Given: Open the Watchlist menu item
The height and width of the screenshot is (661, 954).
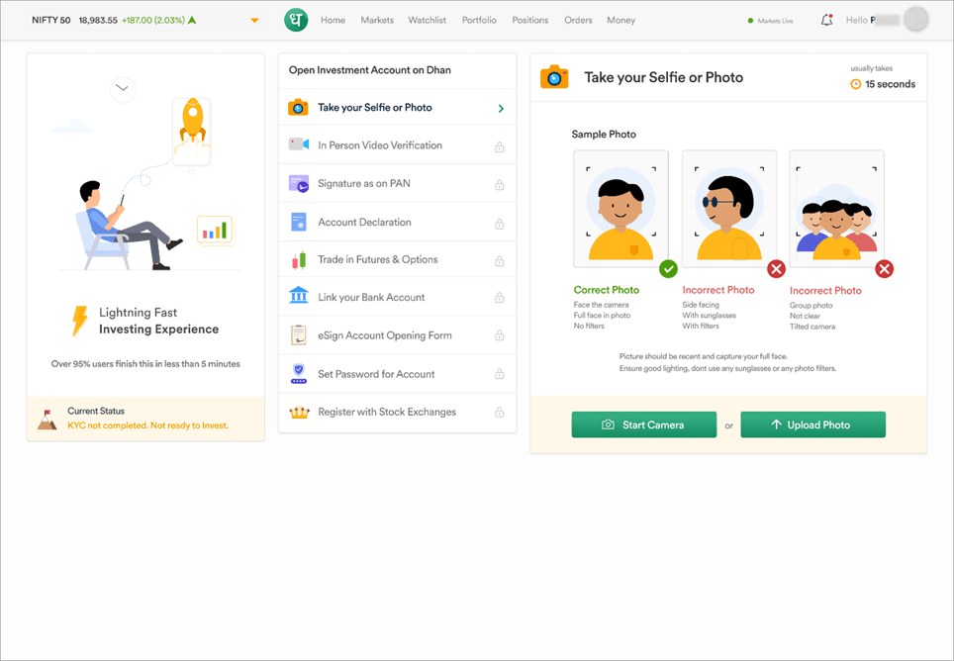Looking at the screenshot, I should [x=428, y=20].
